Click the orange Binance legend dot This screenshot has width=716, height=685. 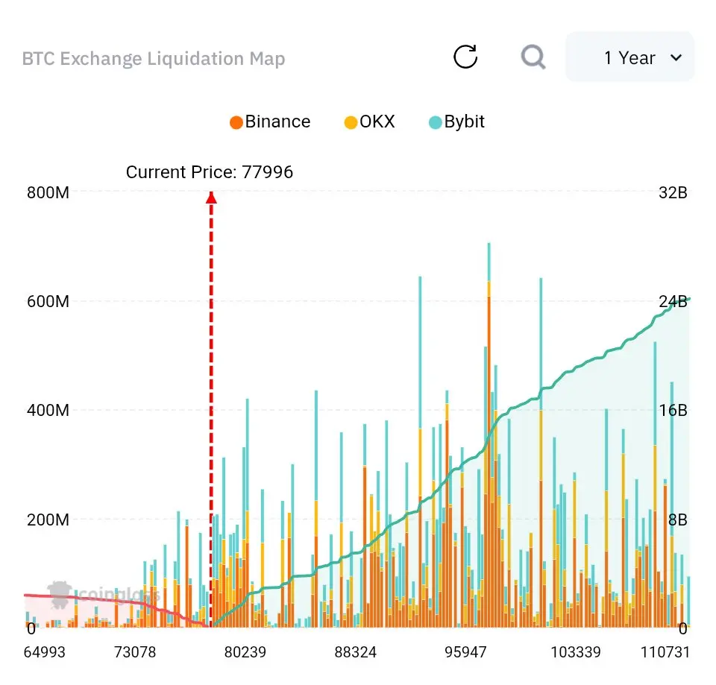pyautogui.click(x=236, y=122)
